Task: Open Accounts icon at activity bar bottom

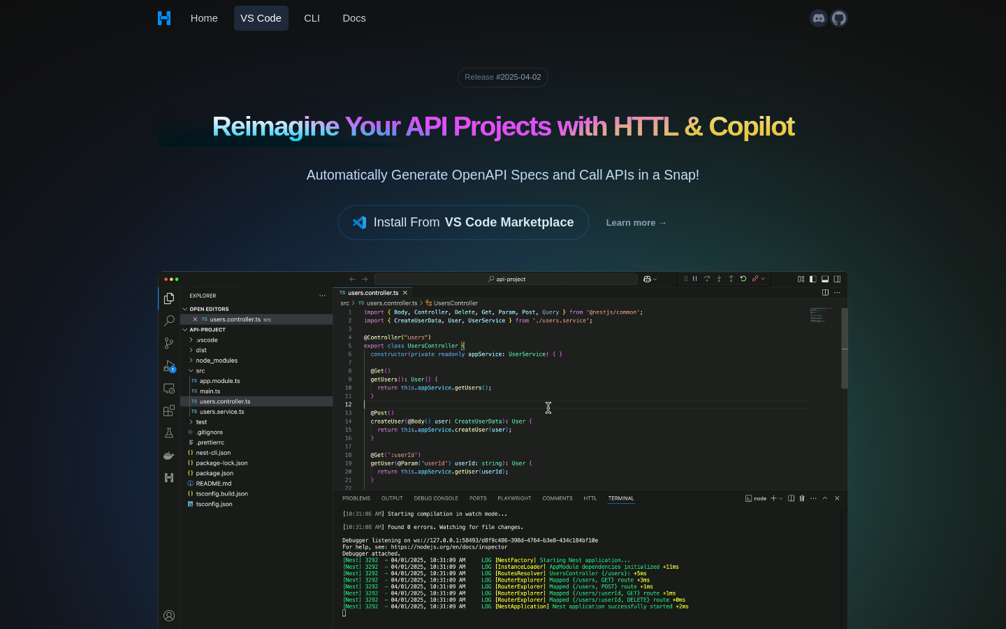Action: coord(169,616)
